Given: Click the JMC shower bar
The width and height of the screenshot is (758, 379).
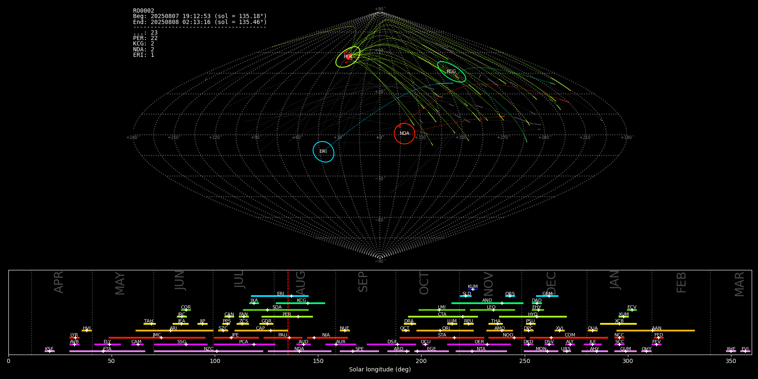Looking at the screenshot, I should (157, 338).
